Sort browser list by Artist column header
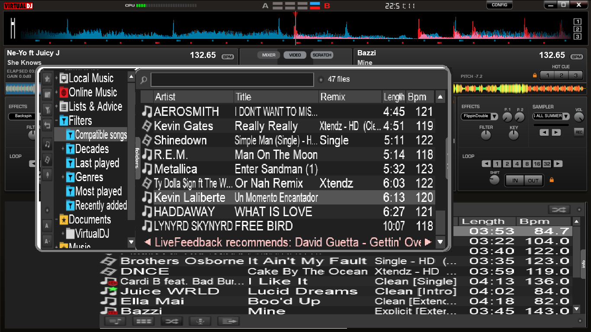 [193, 97]
